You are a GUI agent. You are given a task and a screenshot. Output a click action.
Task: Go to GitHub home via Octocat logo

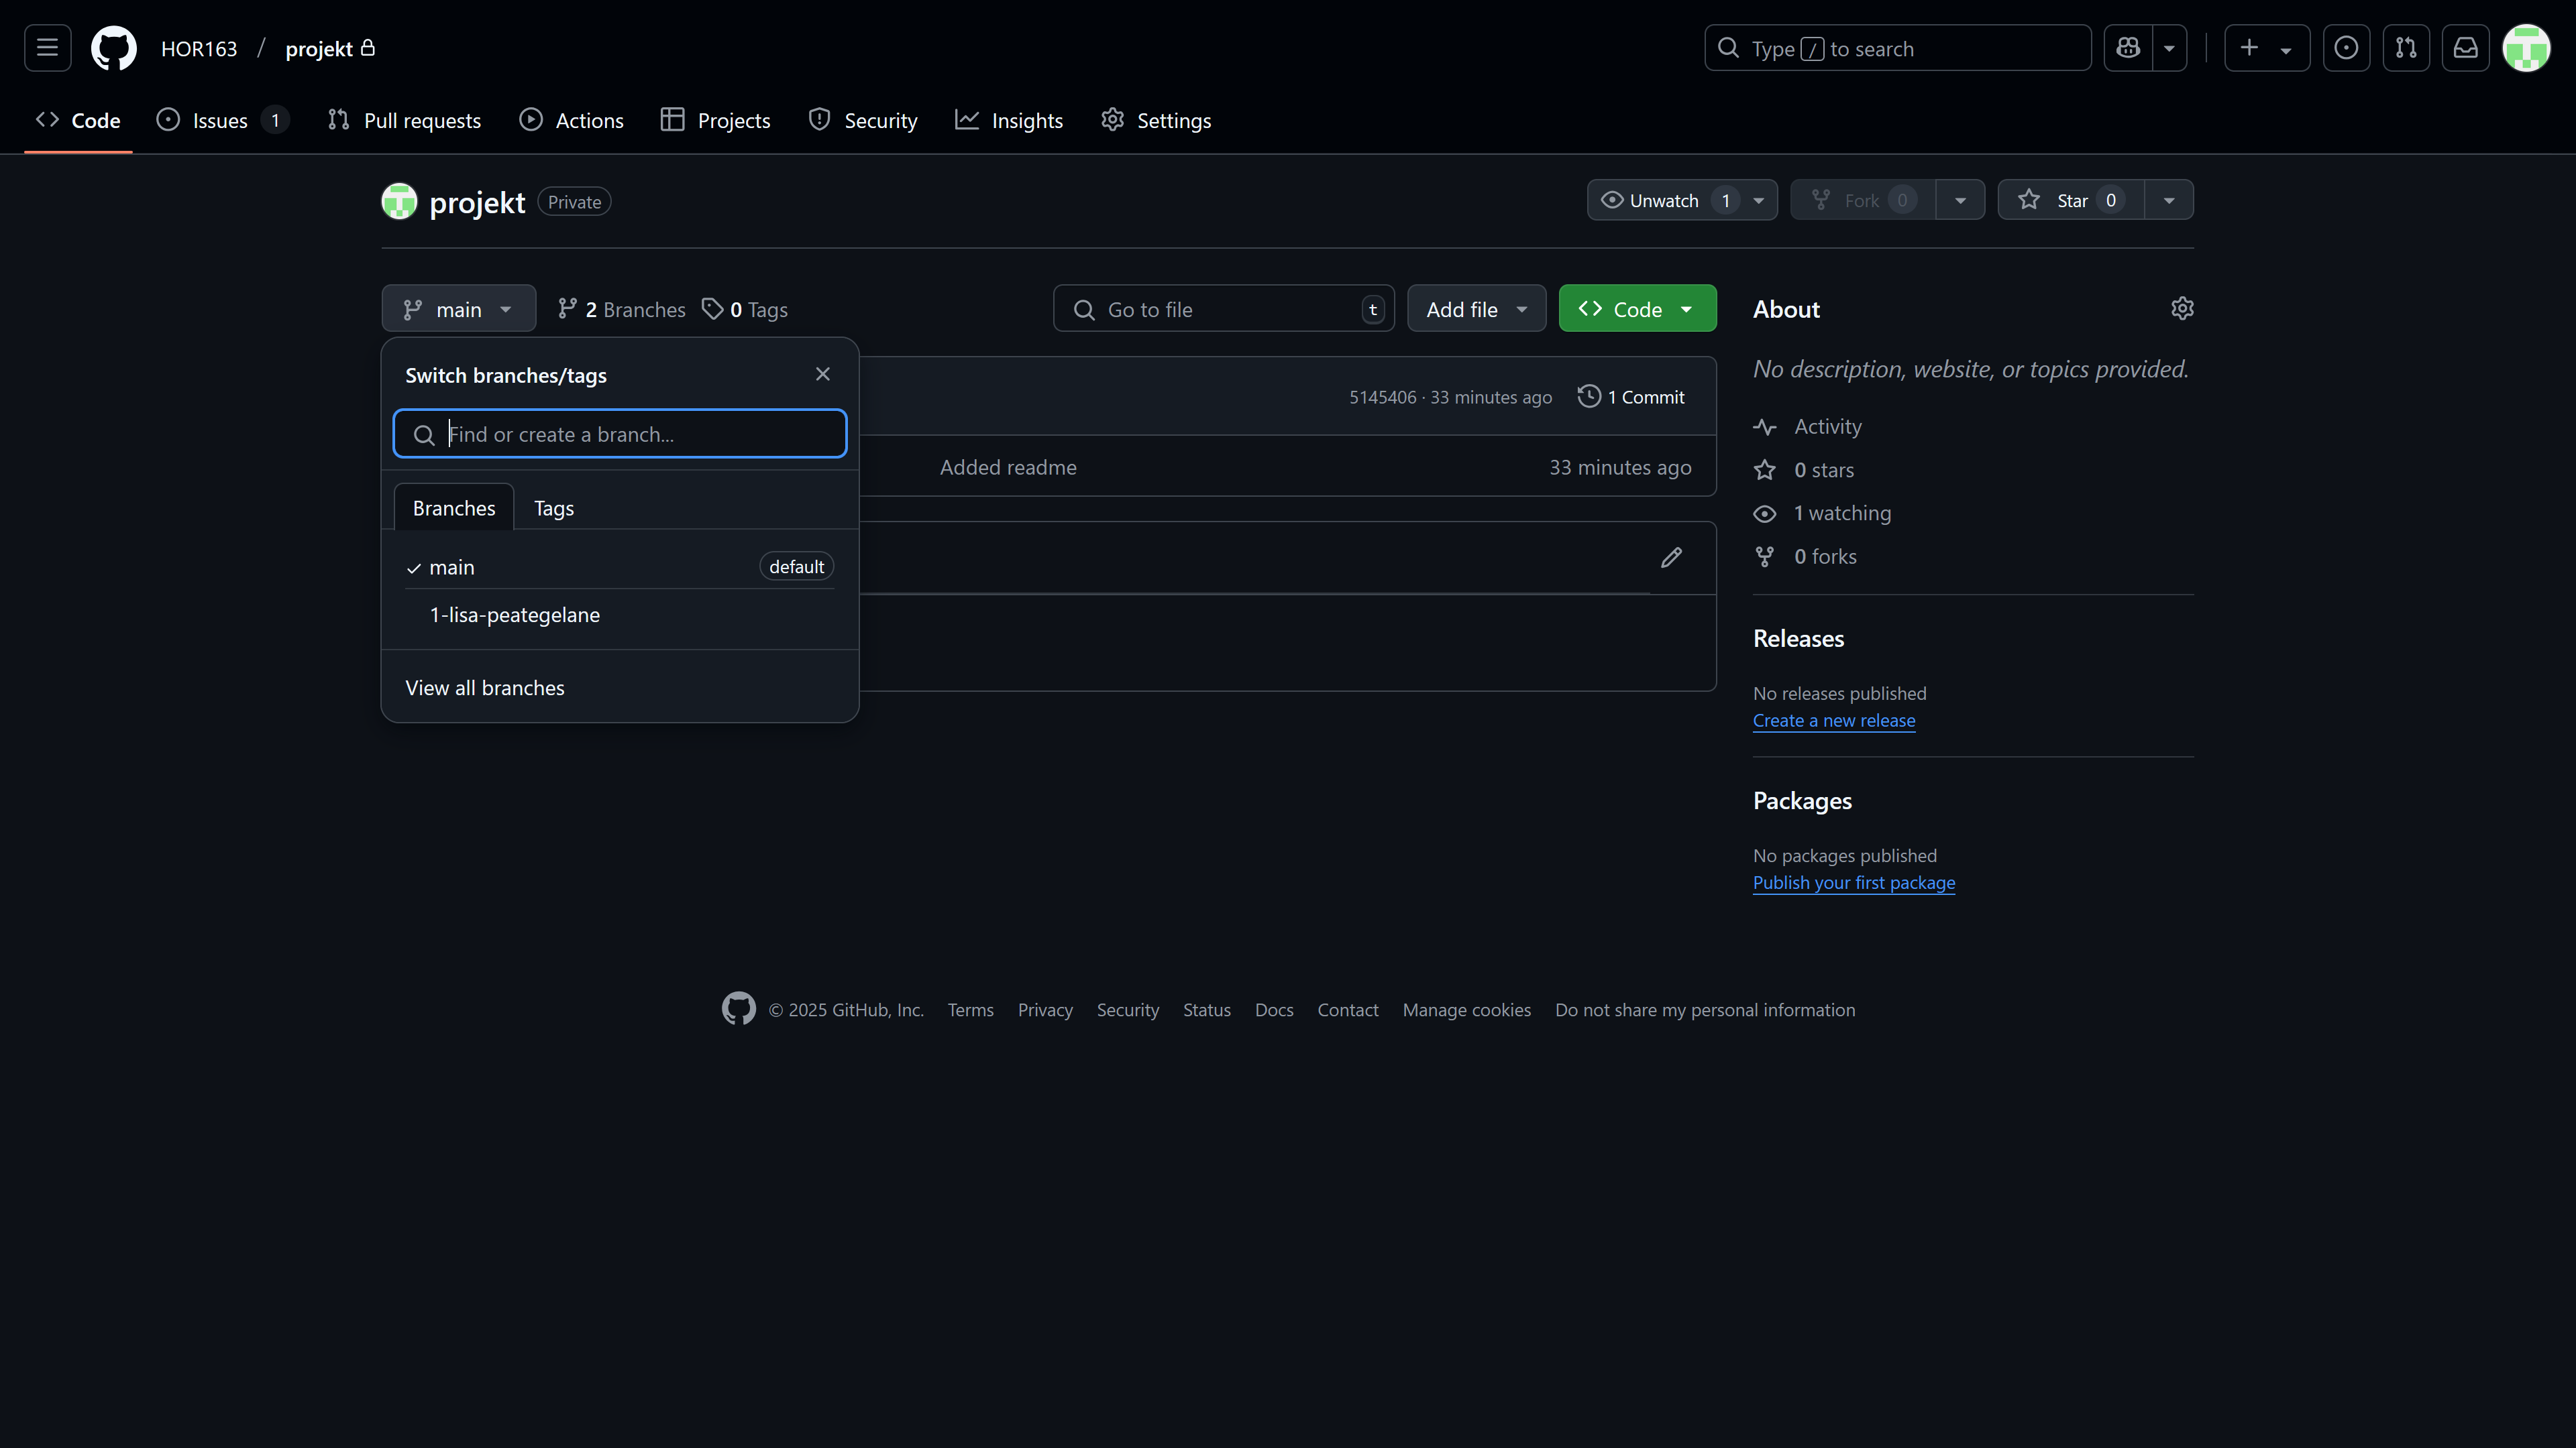pyautogui.click(x=113, y=48)
